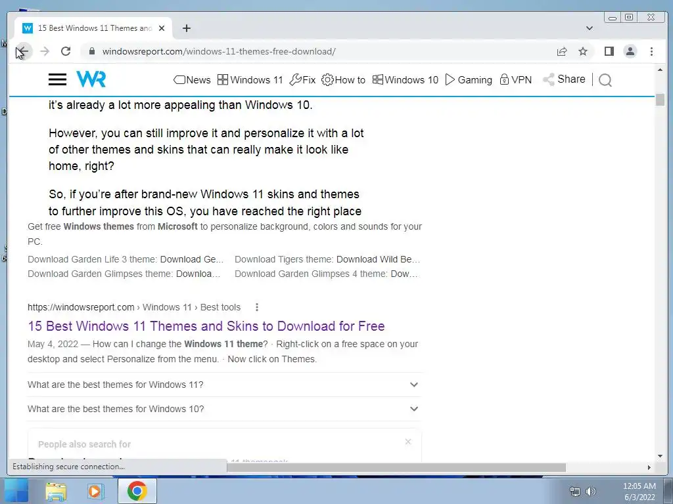673x504 pixels.
Task: Go to WindowsReport home via WR logo
Action: [x=91, y=79]
